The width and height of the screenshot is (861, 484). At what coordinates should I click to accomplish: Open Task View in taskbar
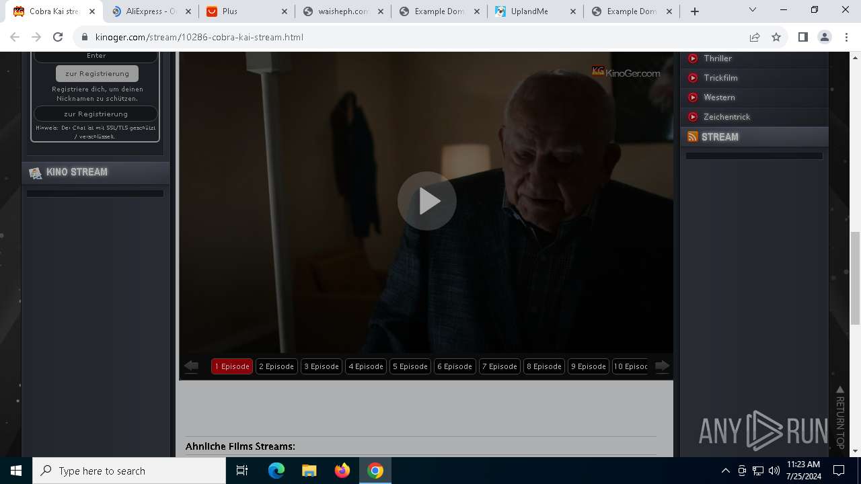coord(242,471)
